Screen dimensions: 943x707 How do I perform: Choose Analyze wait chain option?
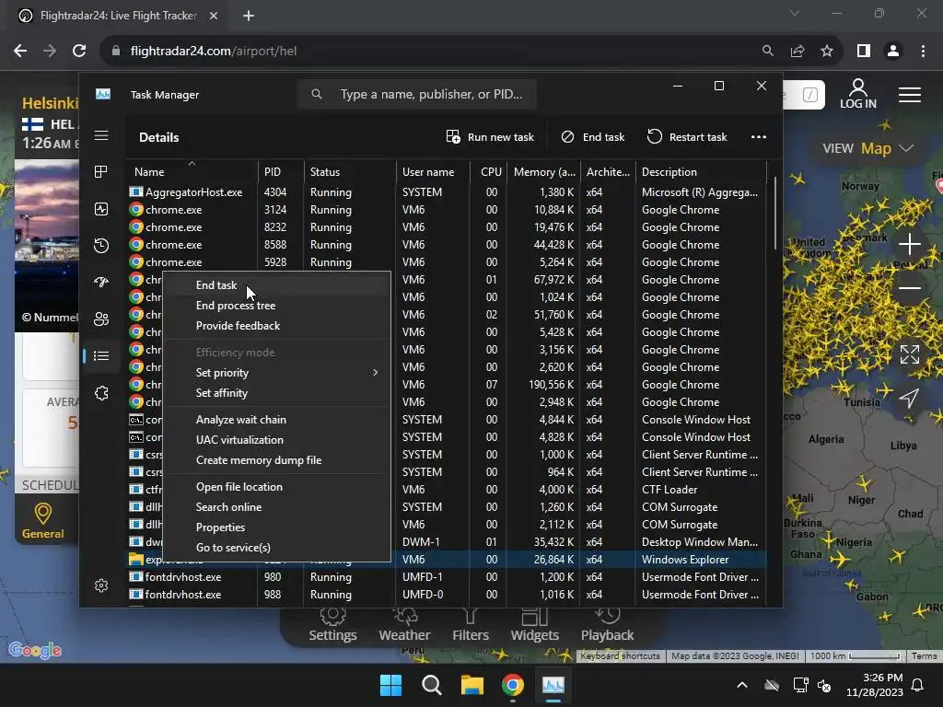pos(276,420)
